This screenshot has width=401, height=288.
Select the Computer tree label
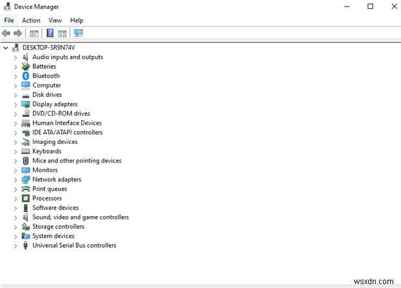click(x=46, y=85)
